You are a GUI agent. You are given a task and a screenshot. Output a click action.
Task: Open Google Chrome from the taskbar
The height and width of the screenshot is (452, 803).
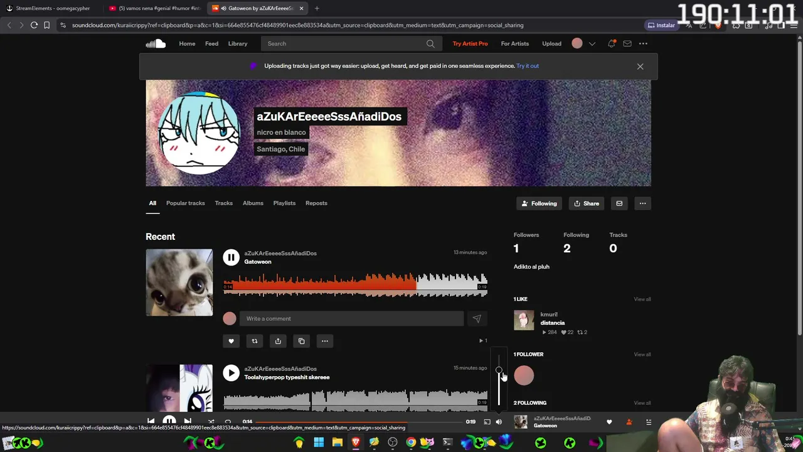[411, 443]
